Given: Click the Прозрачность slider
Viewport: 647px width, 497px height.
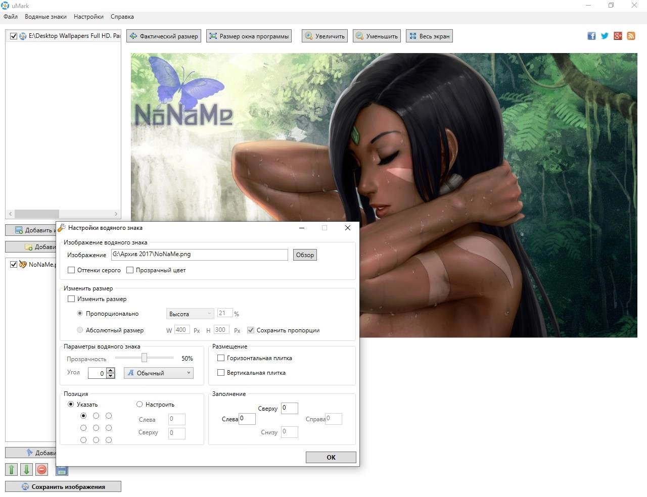Looking at the screenshot, I should 144,358.
